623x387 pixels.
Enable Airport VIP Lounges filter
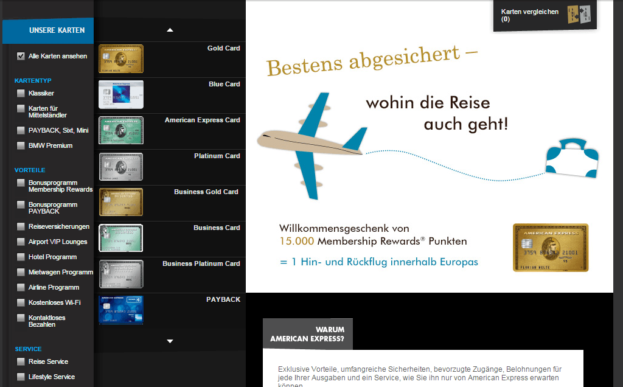[x=21, y=242]
